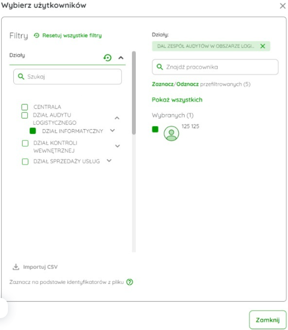Tick the DZIAŁ KONTROLI WEWNĘTRZNEJ checkbox
The height and width of the screenshot is (330, 288).
[25, 143]
